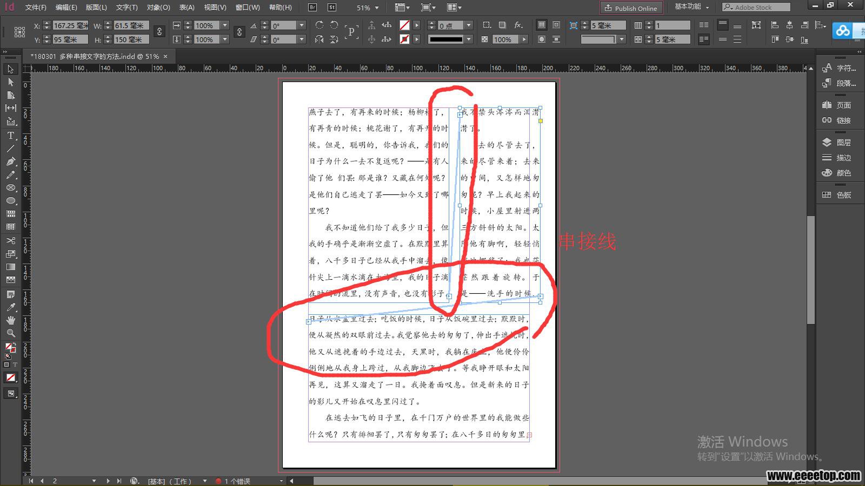
Task: Select the Type tool
Action: pos(10,136)
